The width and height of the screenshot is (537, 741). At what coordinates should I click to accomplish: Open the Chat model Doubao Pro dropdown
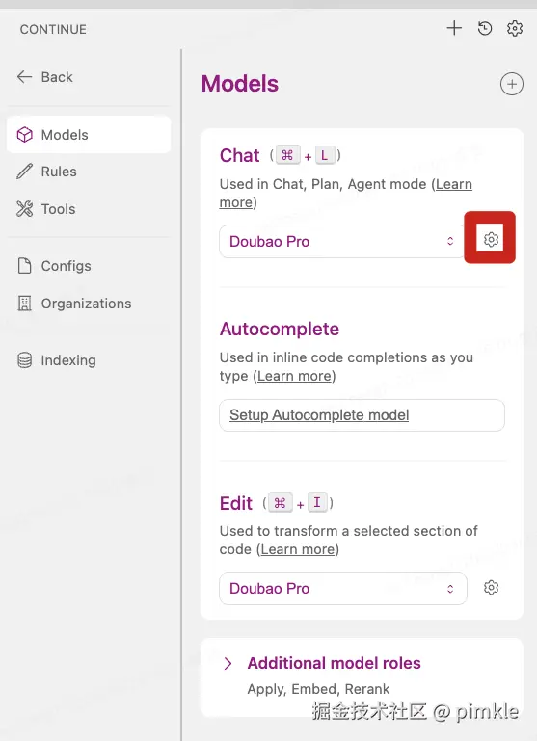(342, 242)
